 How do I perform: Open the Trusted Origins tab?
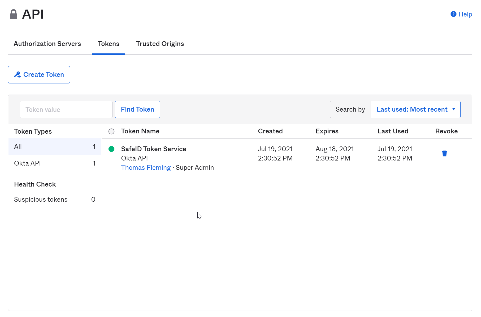[160, 44]
